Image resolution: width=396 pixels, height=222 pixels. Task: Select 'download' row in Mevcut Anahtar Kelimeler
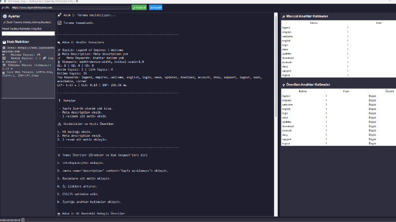click(339, 58)
